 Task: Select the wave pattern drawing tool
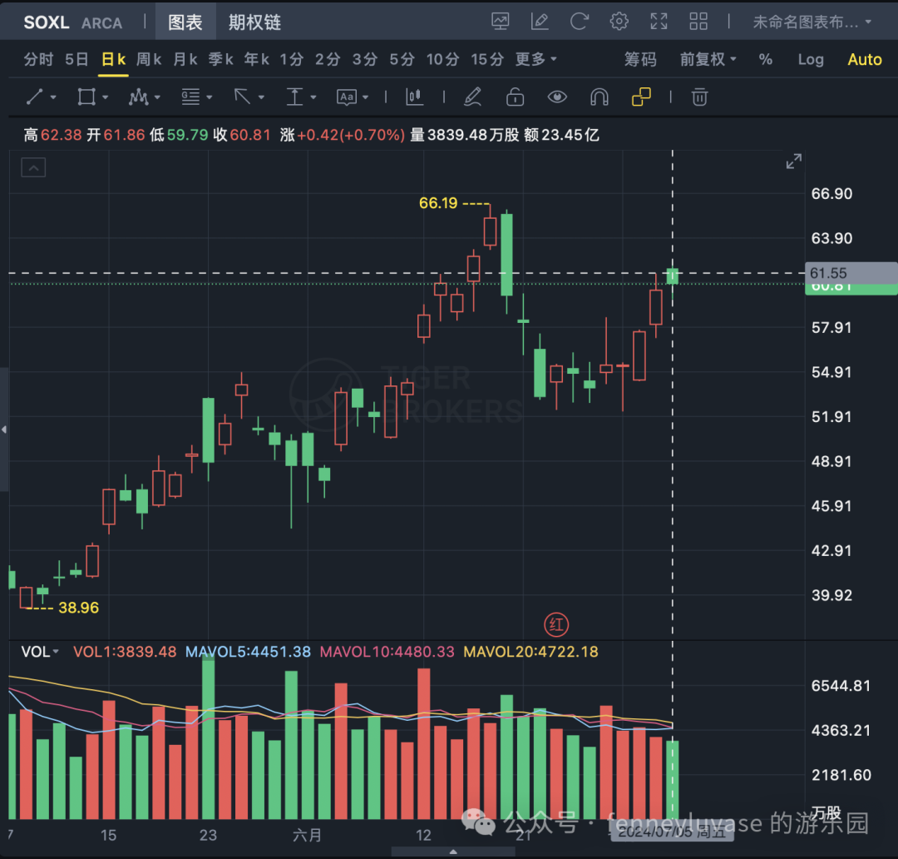[138, 97]
